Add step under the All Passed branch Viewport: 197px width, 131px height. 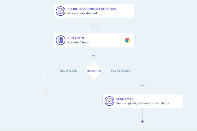(x=45, y=91)
